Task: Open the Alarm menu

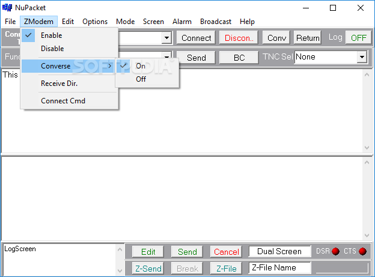Action: coord(182,22)
